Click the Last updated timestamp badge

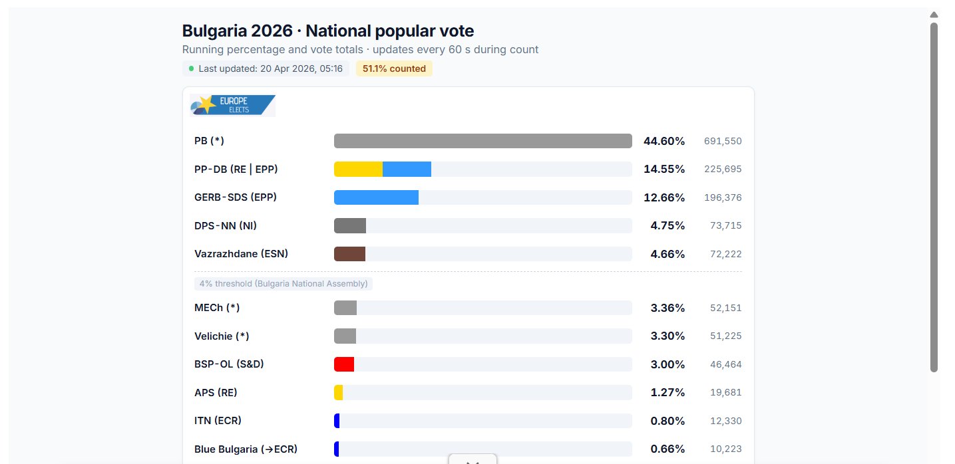pos(266,68)
